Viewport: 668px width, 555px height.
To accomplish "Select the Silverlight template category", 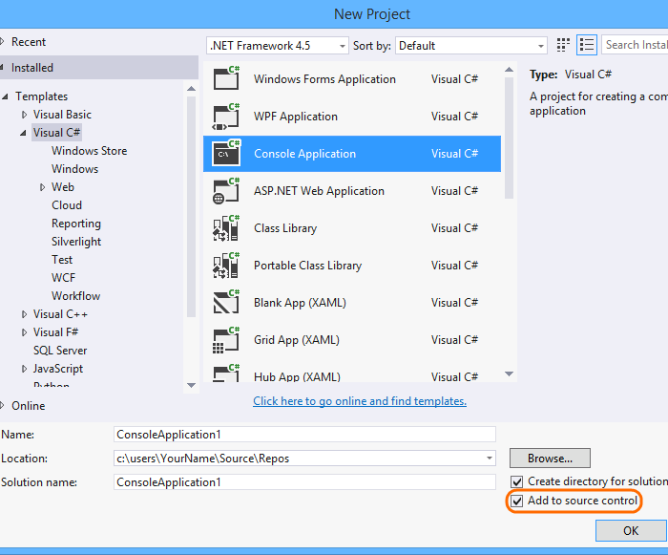I will [76, 242].
